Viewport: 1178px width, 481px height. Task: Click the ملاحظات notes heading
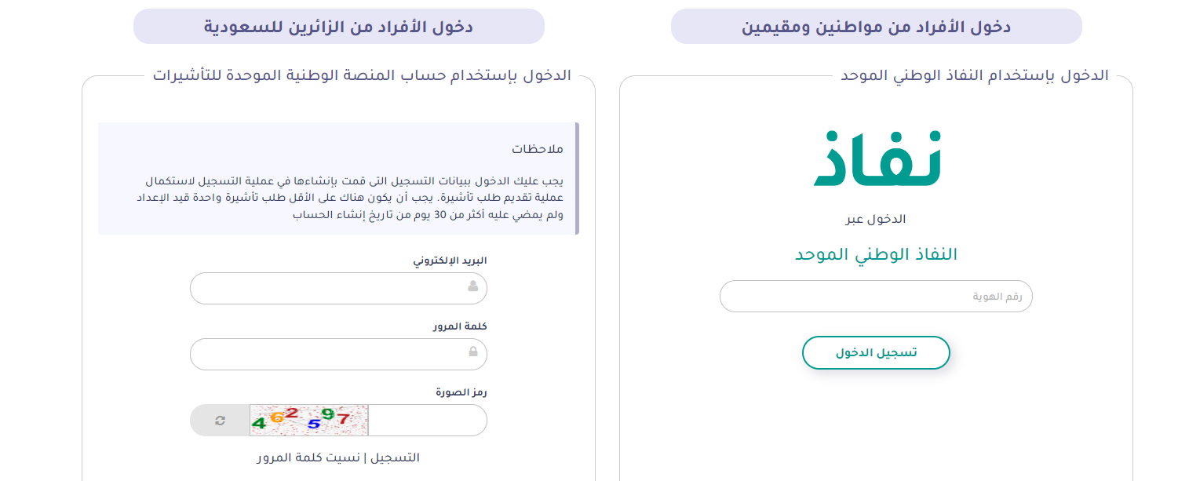[x=538, y=149]
